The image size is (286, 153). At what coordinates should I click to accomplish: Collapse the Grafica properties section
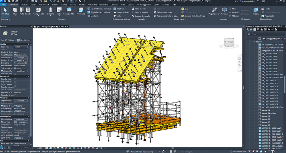tap(28, 44)
